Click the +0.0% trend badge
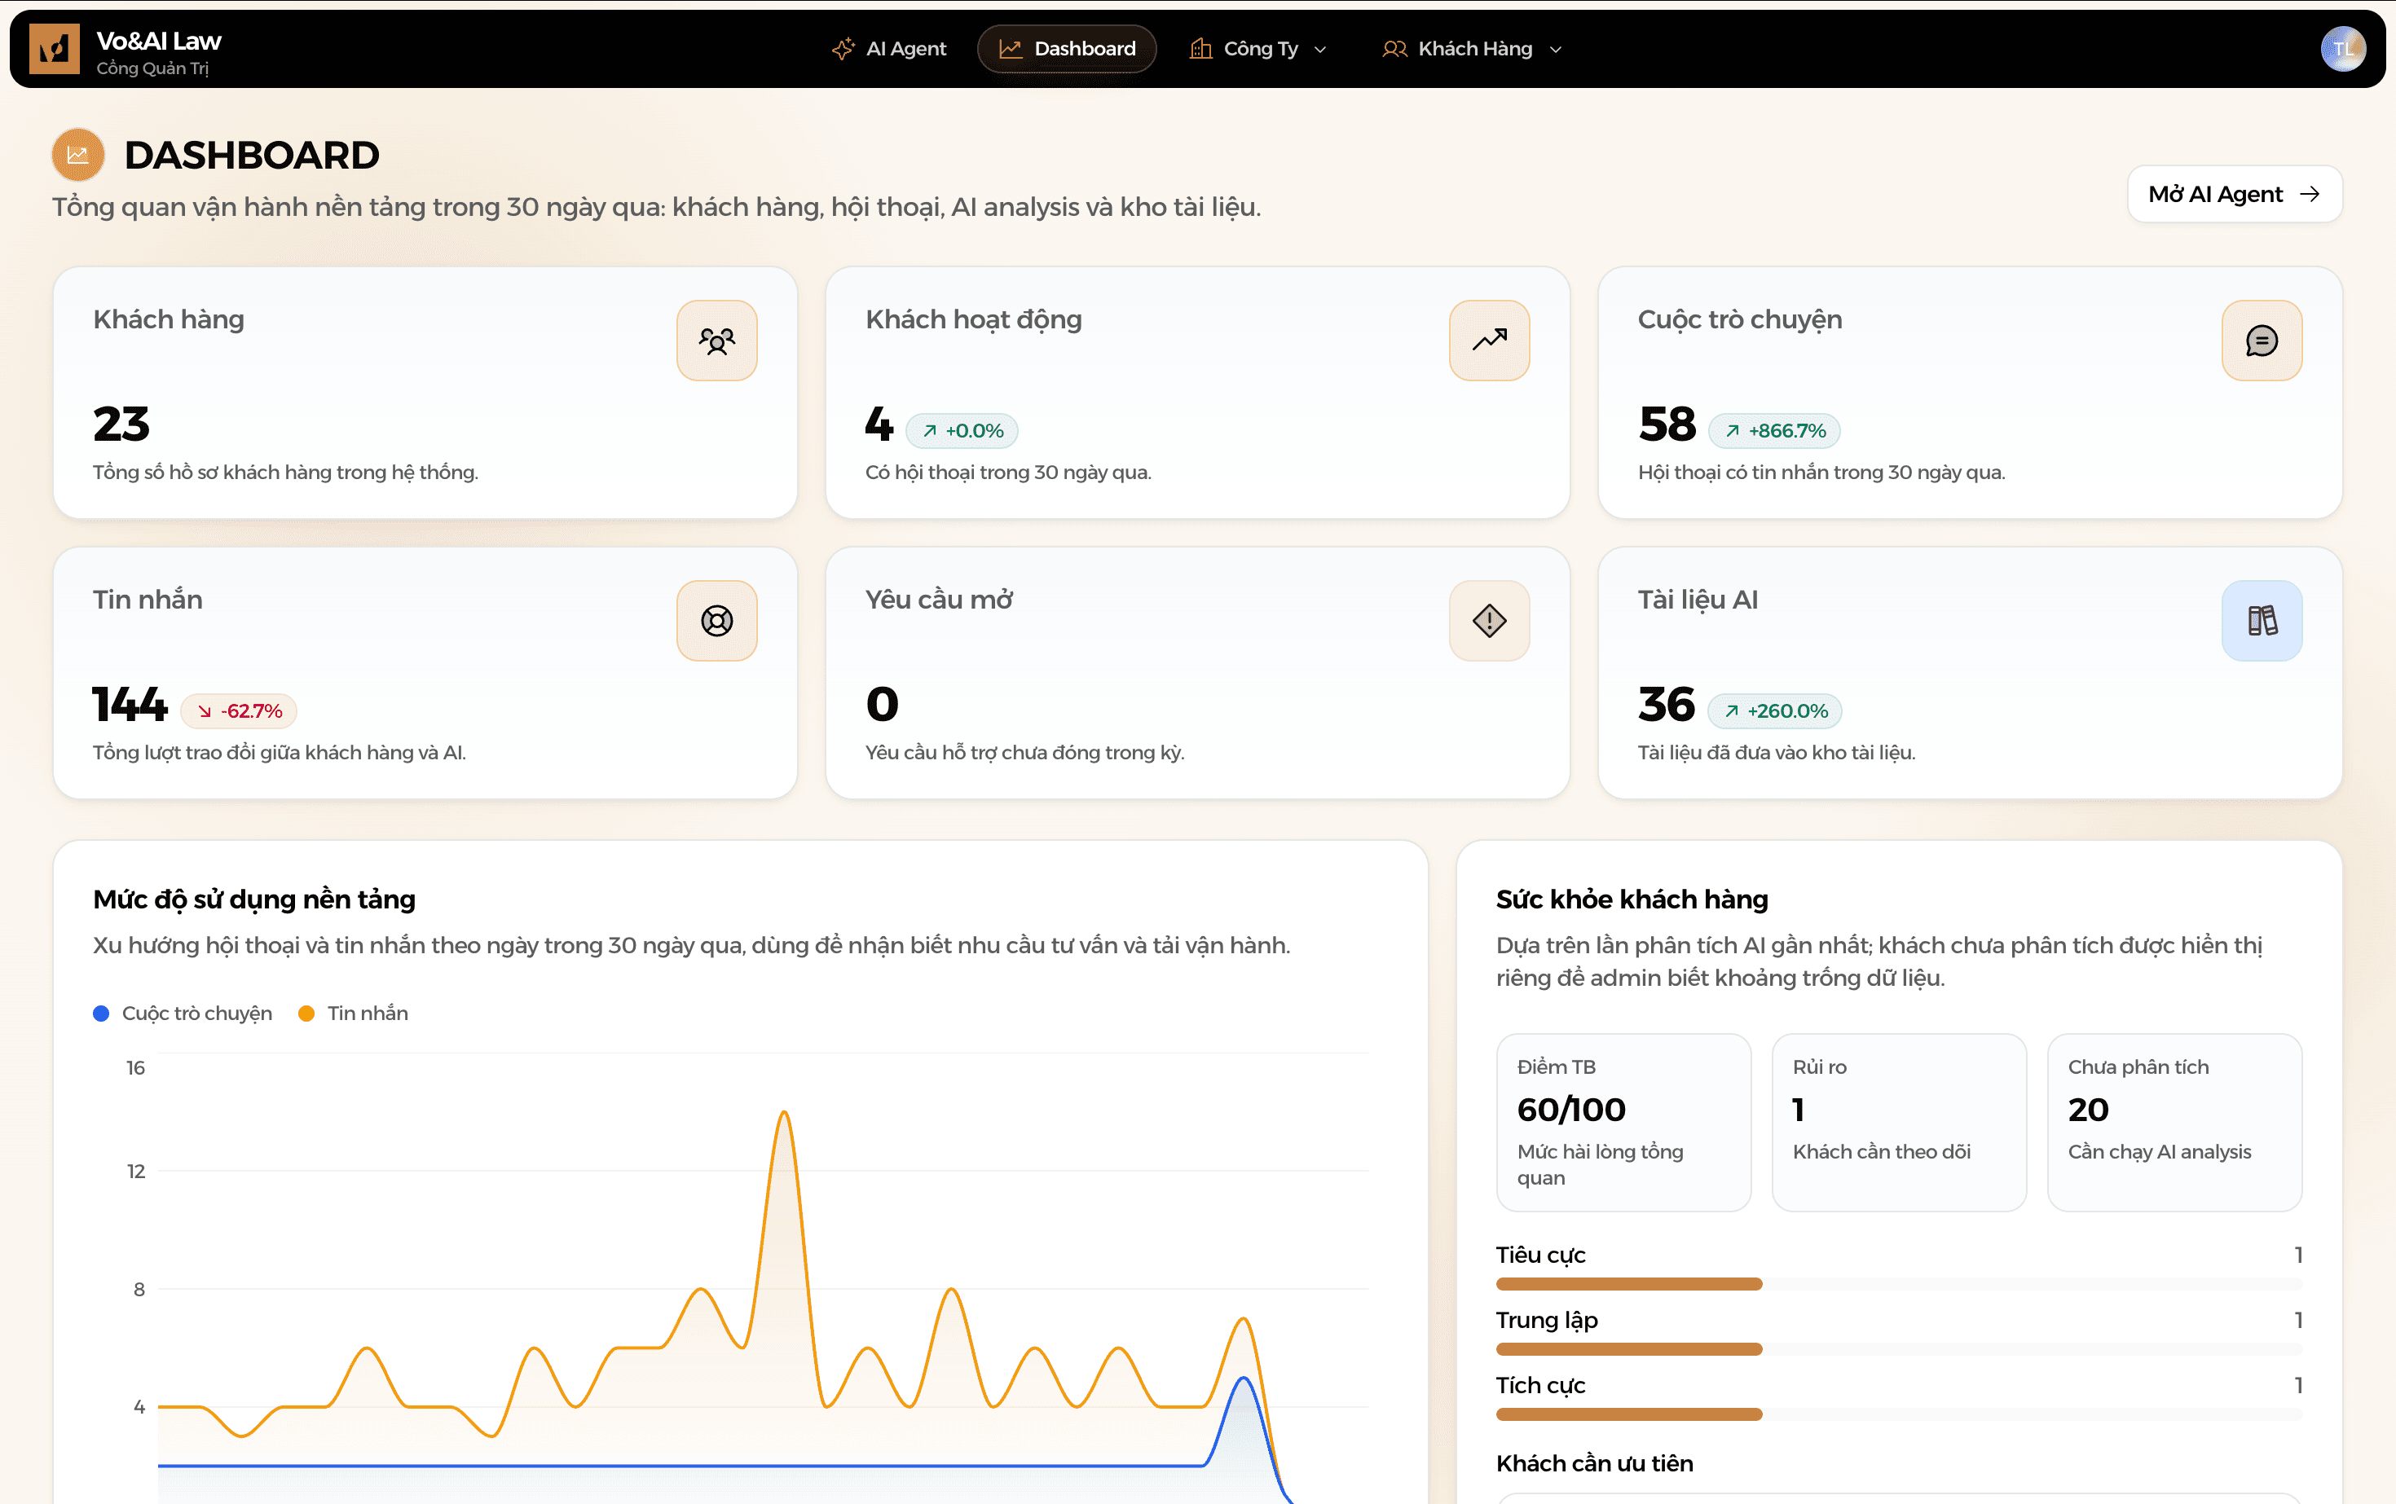The width and height of the screenshot is (2396, 1504). coord(961,431)
